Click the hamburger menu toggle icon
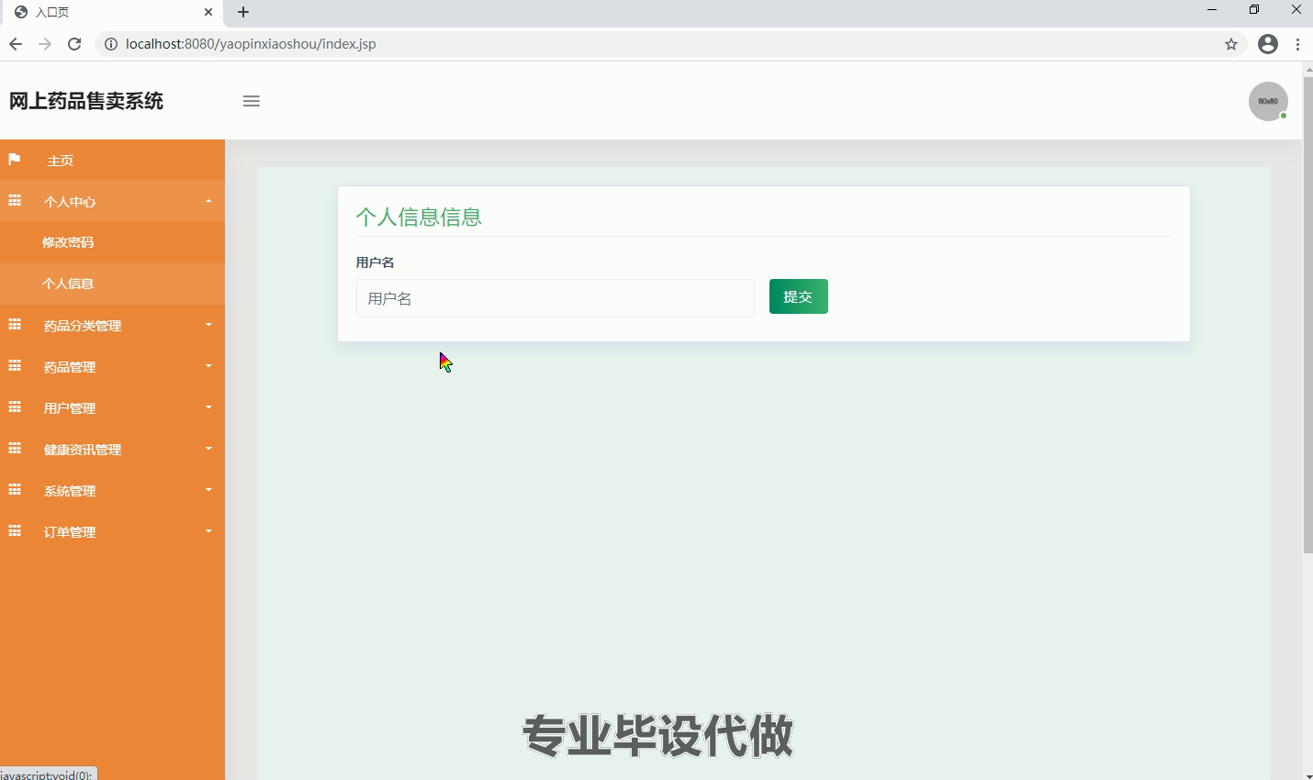This screenshot has height=780, width=1313. 252,101
